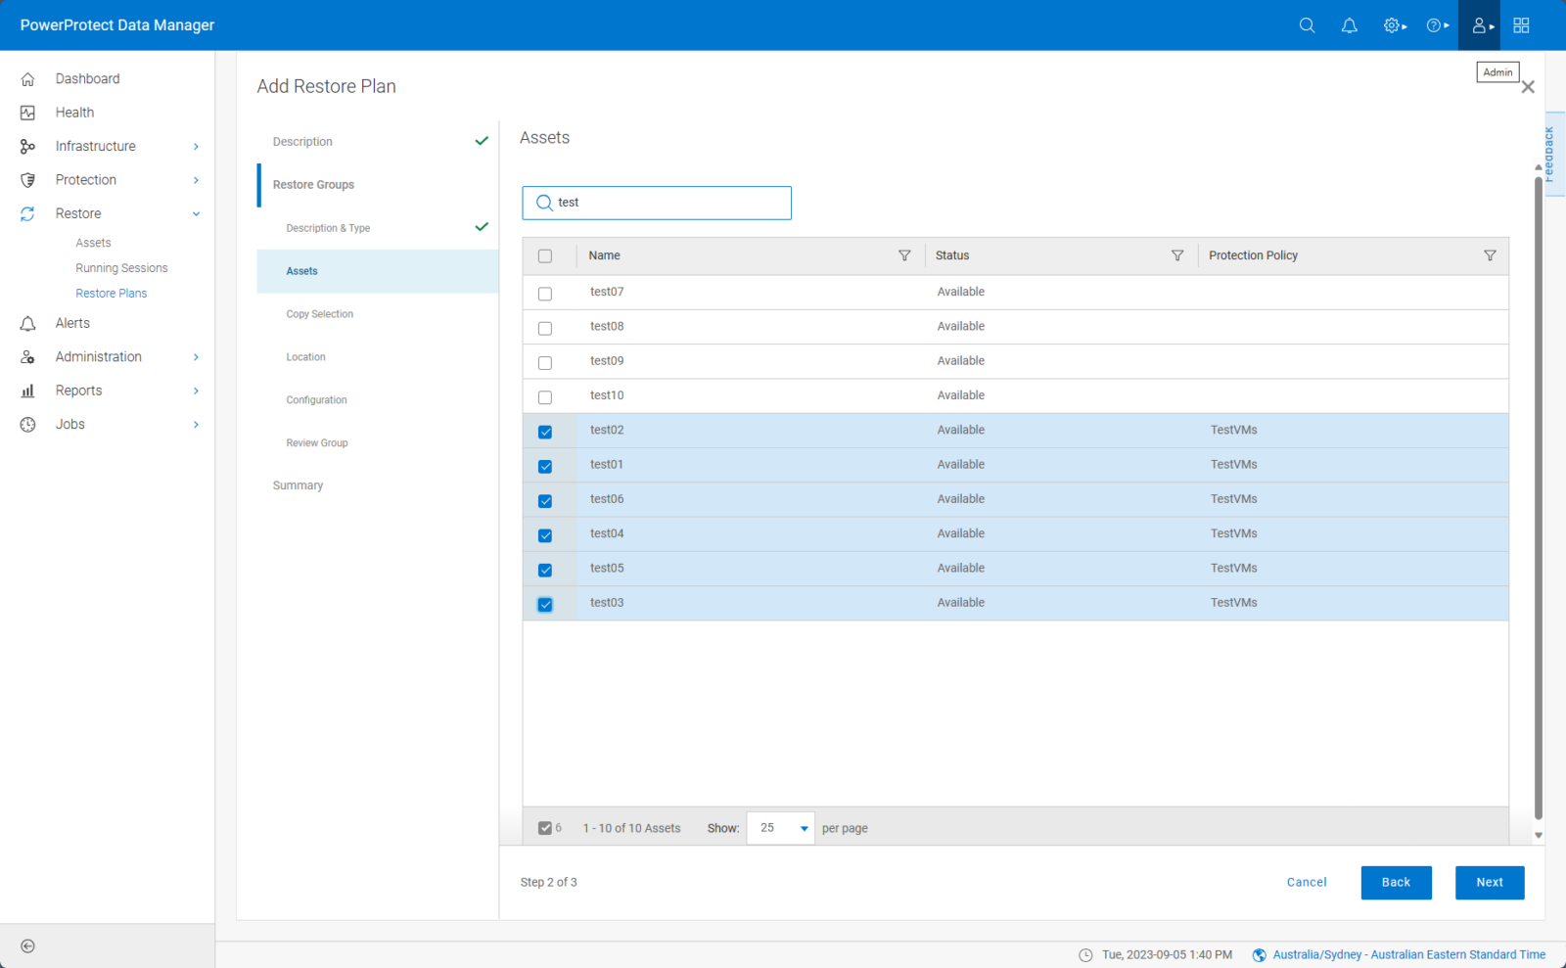Click the app launcher grid icon
Viewport: 1566px width, 968px height.
[1520, 25]
